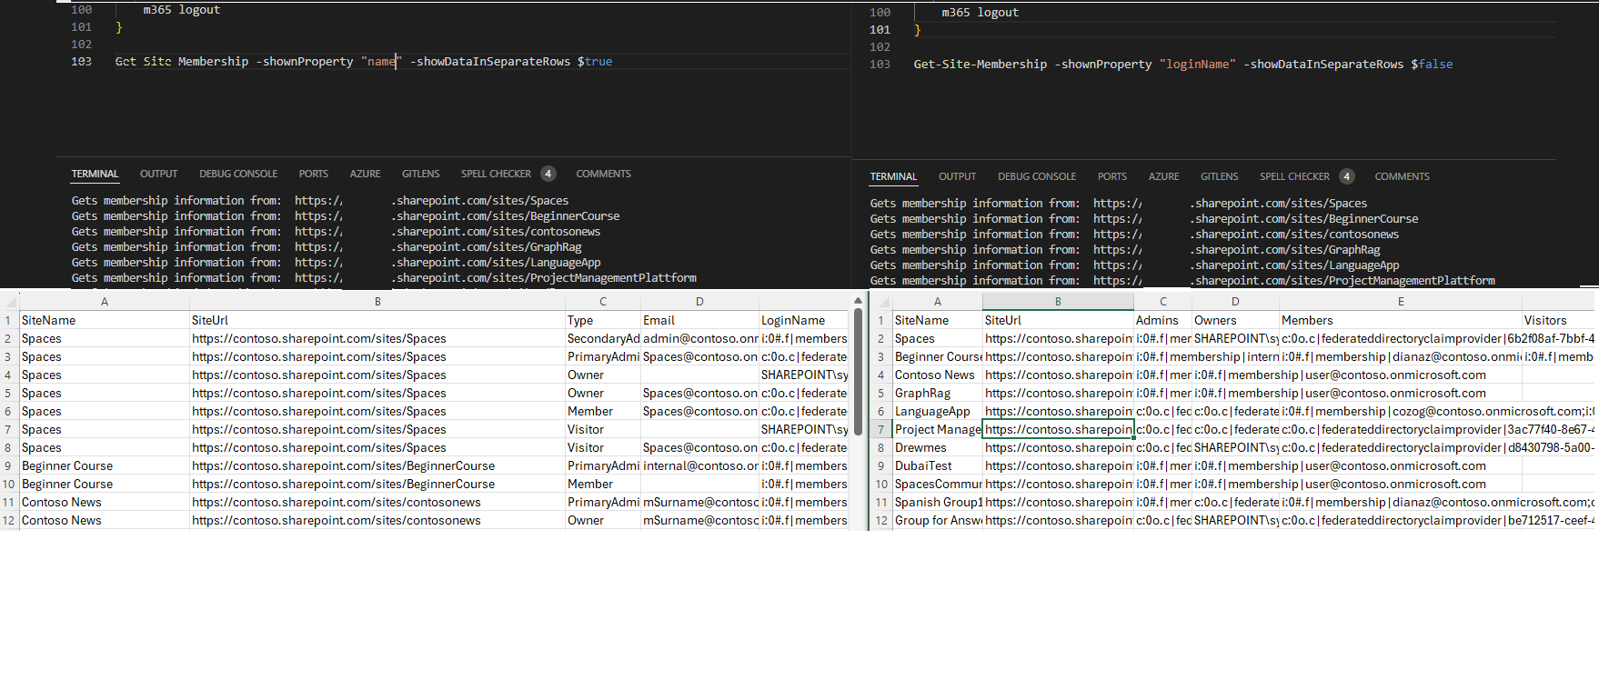Switch to OUTPUT tab in right pane
This screenshot has width=1599, height=690.
(x=957, y=176)
